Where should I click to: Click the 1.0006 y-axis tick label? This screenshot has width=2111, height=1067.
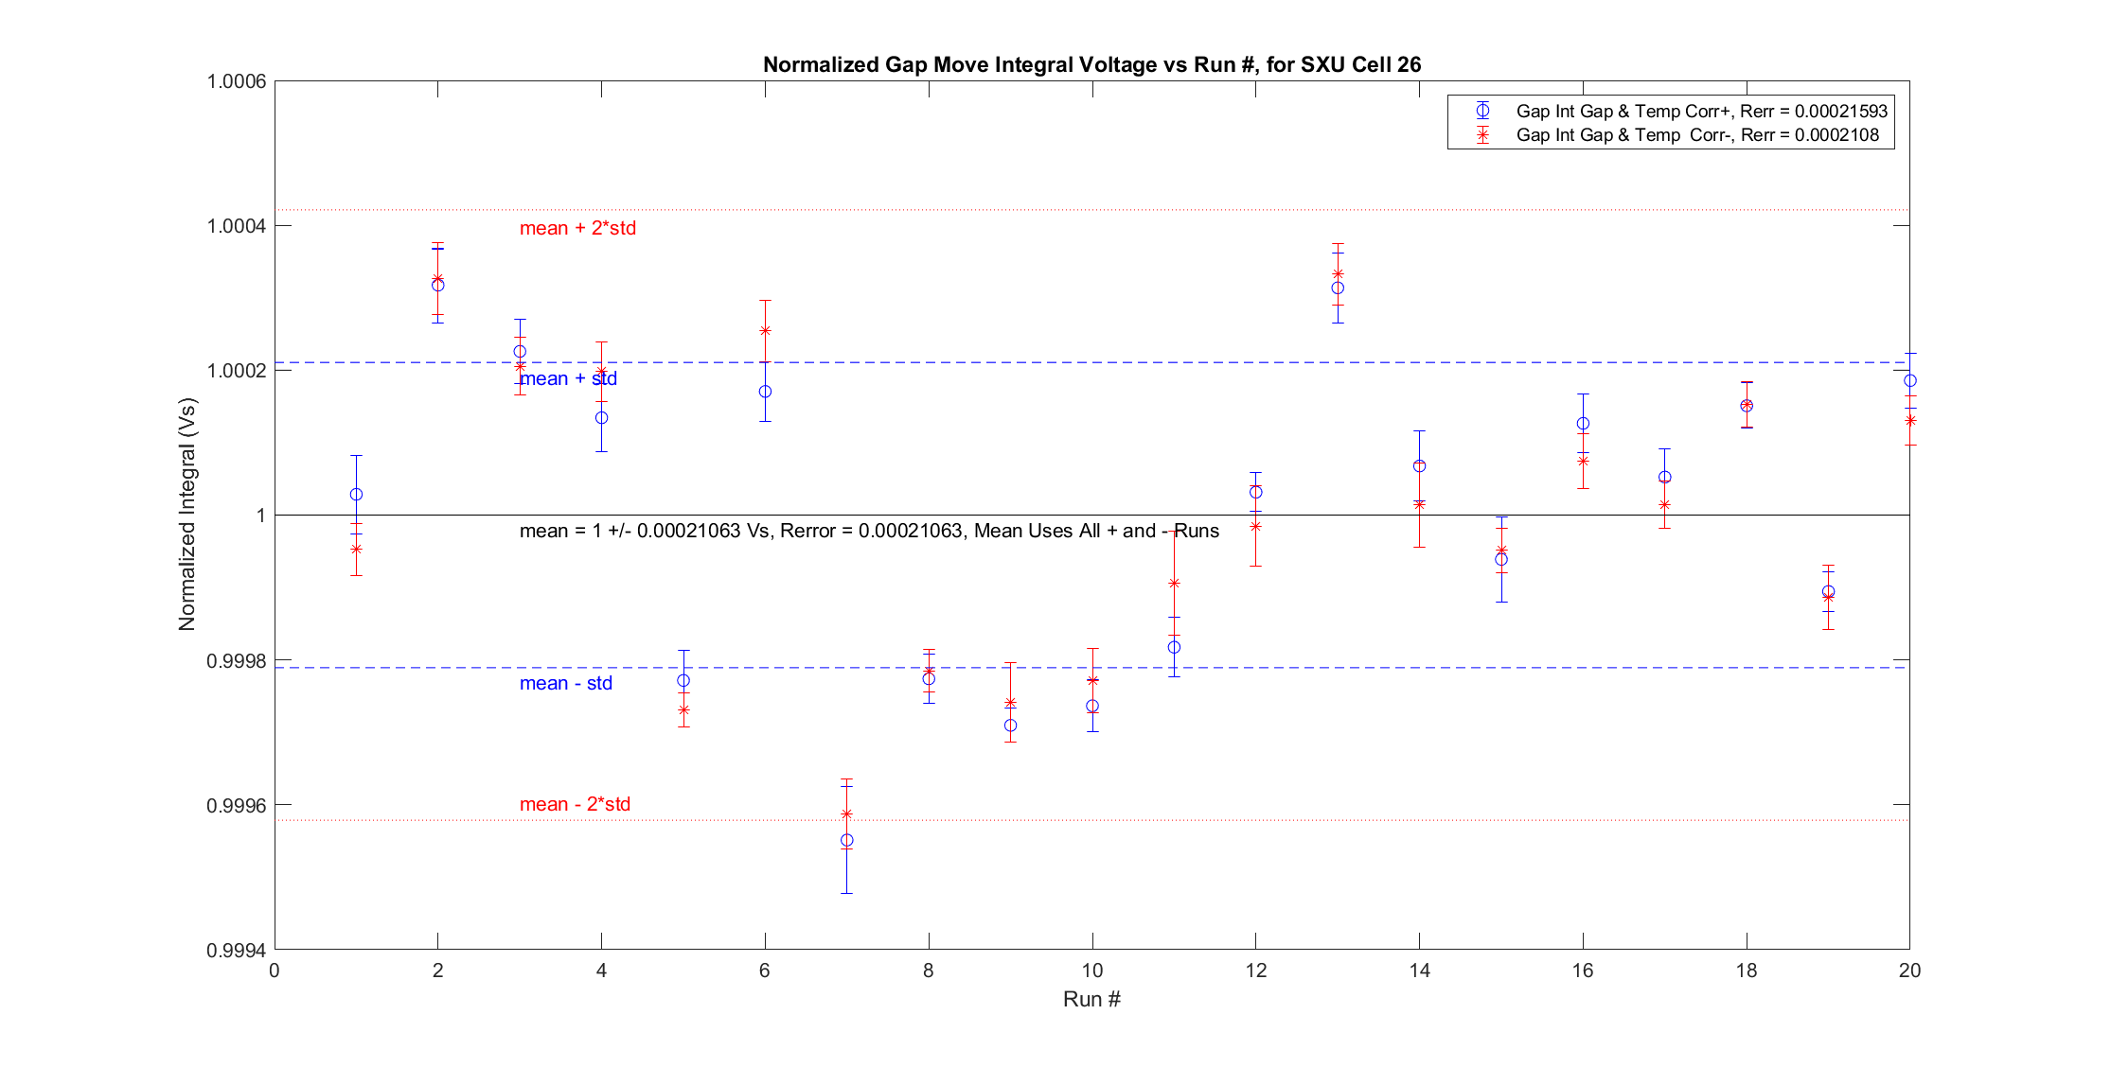point(236,81)
